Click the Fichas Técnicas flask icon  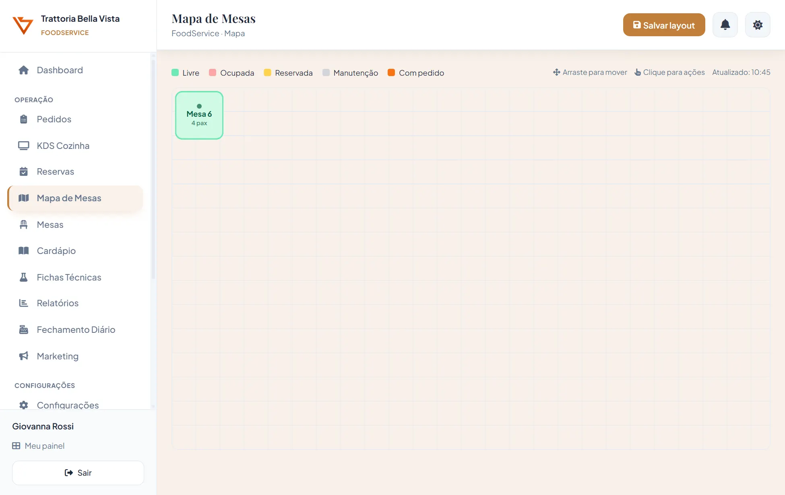point(24,277)
